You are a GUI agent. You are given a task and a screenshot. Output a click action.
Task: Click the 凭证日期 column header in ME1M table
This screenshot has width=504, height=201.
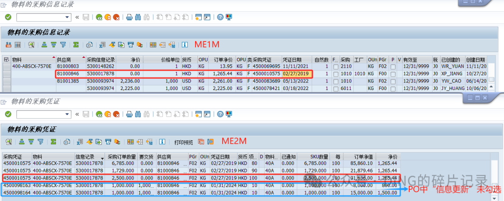pos(297,60)
